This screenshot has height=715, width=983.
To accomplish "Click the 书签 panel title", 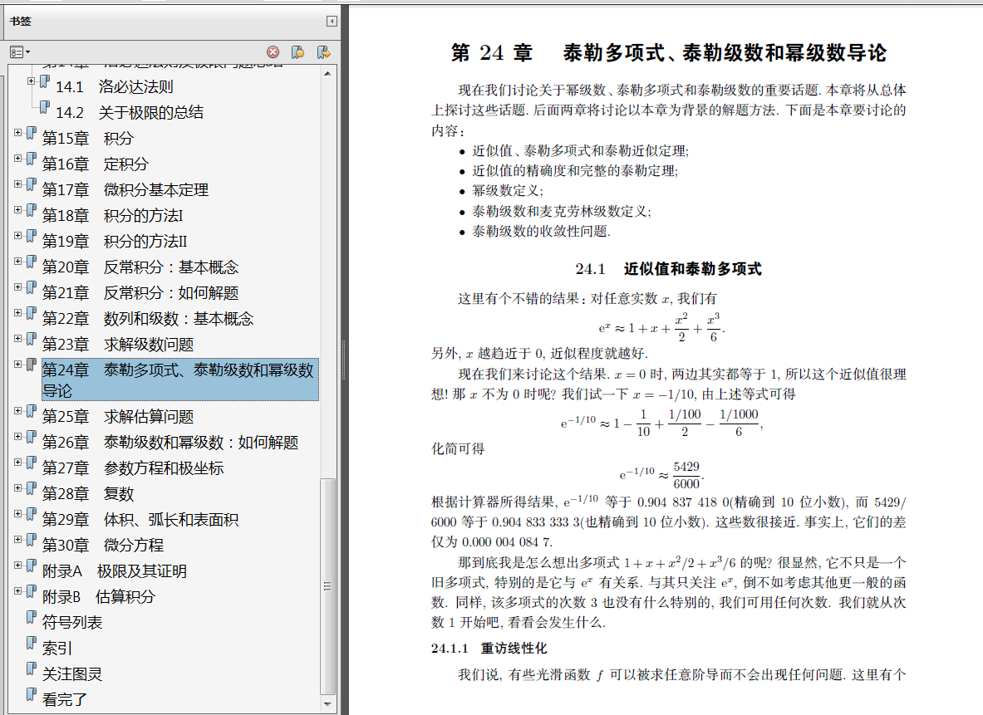I will [x=20, y=22].
